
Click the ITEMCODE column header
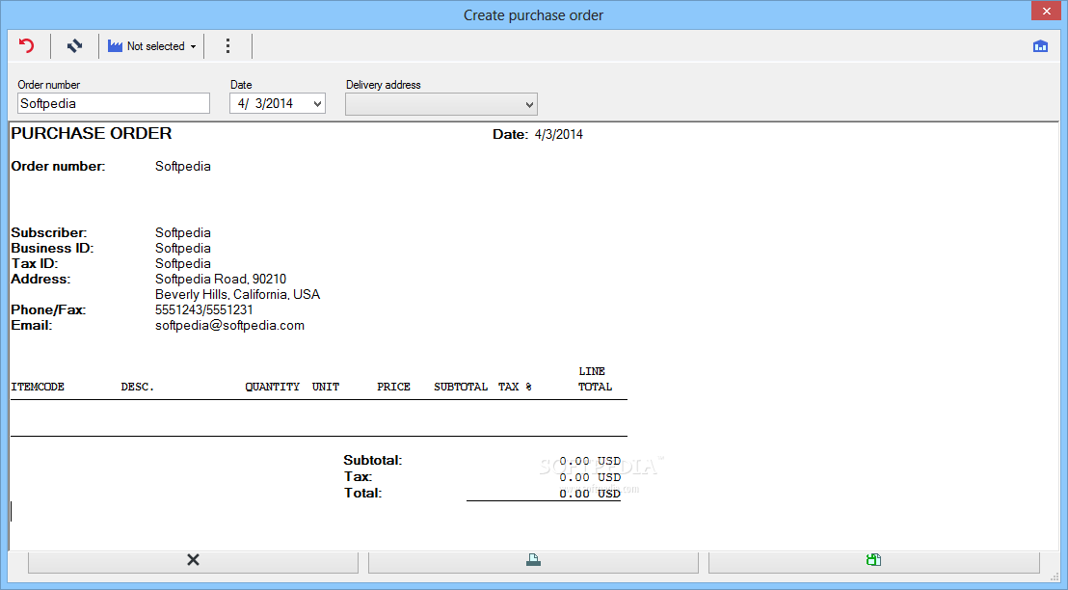click(38, 387)
